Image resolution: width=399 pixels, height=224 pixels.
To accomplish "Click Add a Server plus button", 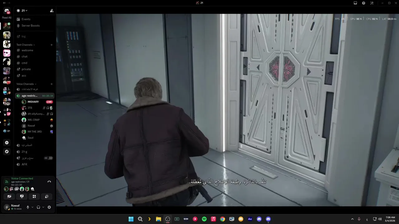I will pyautogui.click(x=7, y=142).
